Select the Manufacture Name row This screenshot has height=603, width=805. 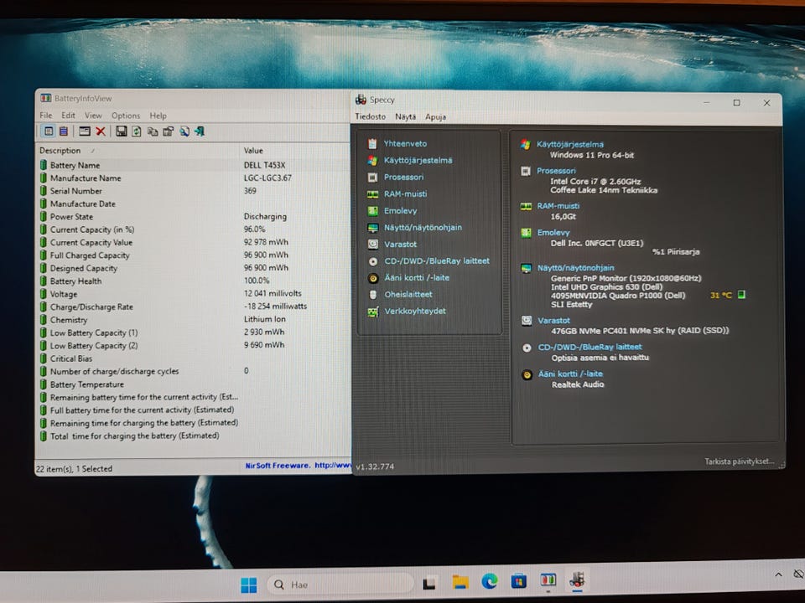click(x=193, y=178)
